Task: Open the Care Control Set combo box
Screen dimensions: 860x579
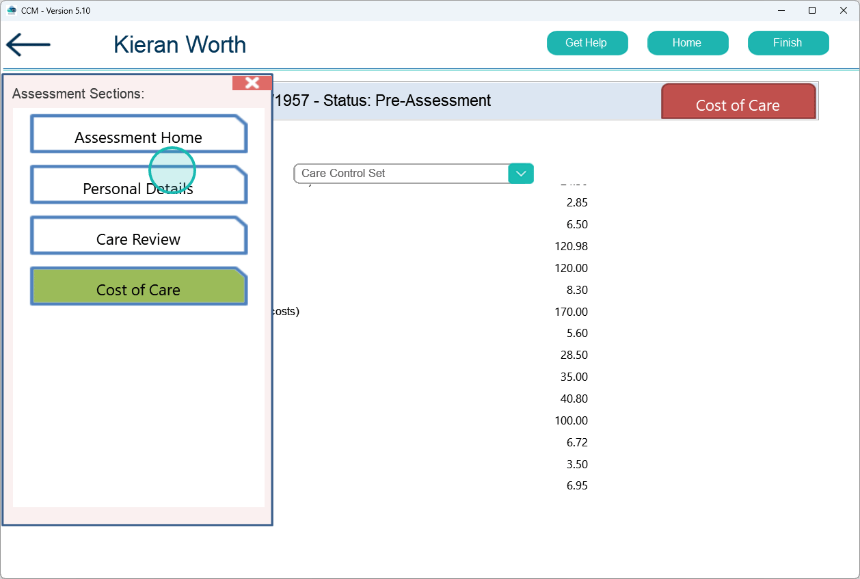Action: click(402, 174)
